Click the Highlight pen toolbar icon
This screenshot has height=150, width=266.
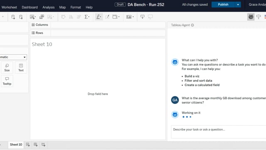click(x=99, y=17)
